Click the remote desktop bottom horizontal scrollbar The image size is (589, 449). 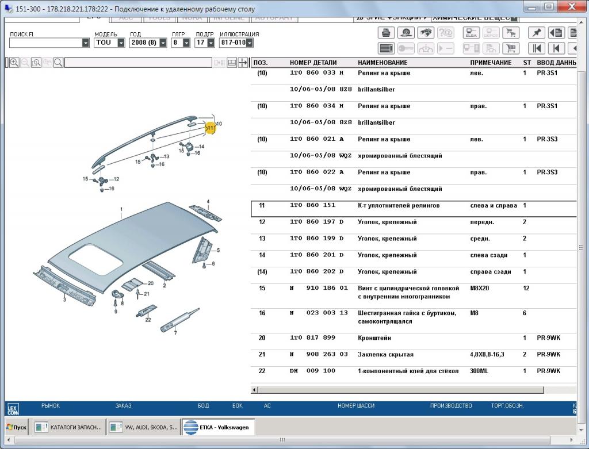pyautogui.click(x=282, y=440)
